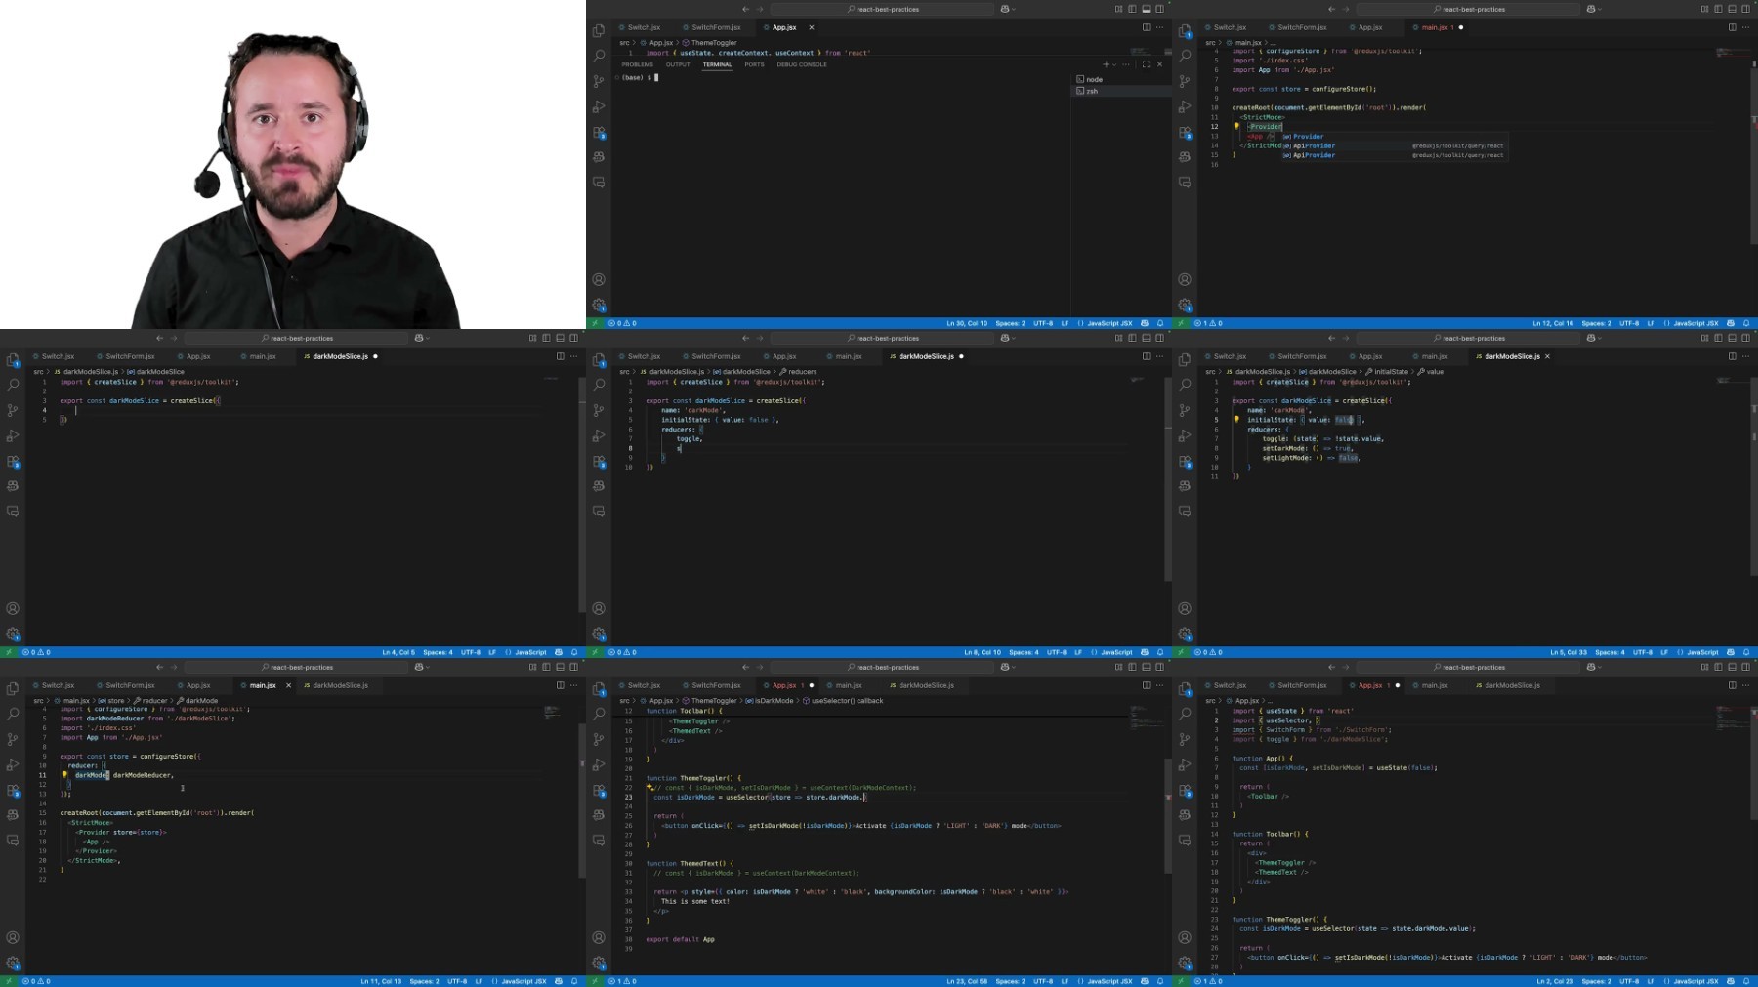Close the terminal panel with its X
The width and height of the screenshot is (1758, 987).
pos(1159,64)
